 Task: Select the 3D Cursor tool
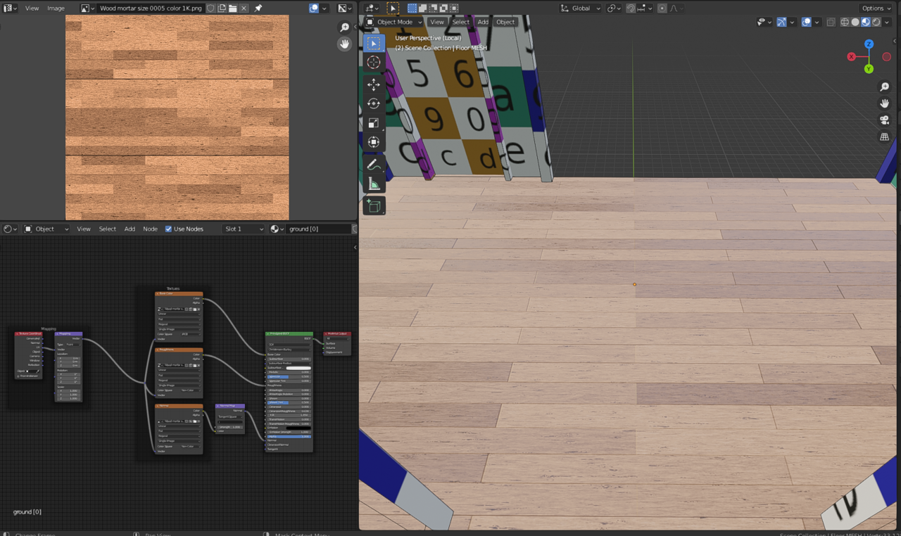click(374, 63)
